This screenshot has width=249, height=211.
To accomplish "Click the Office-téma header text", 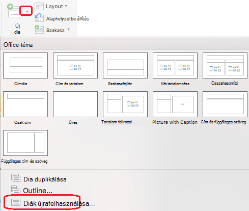I will [x=18, y=45].
